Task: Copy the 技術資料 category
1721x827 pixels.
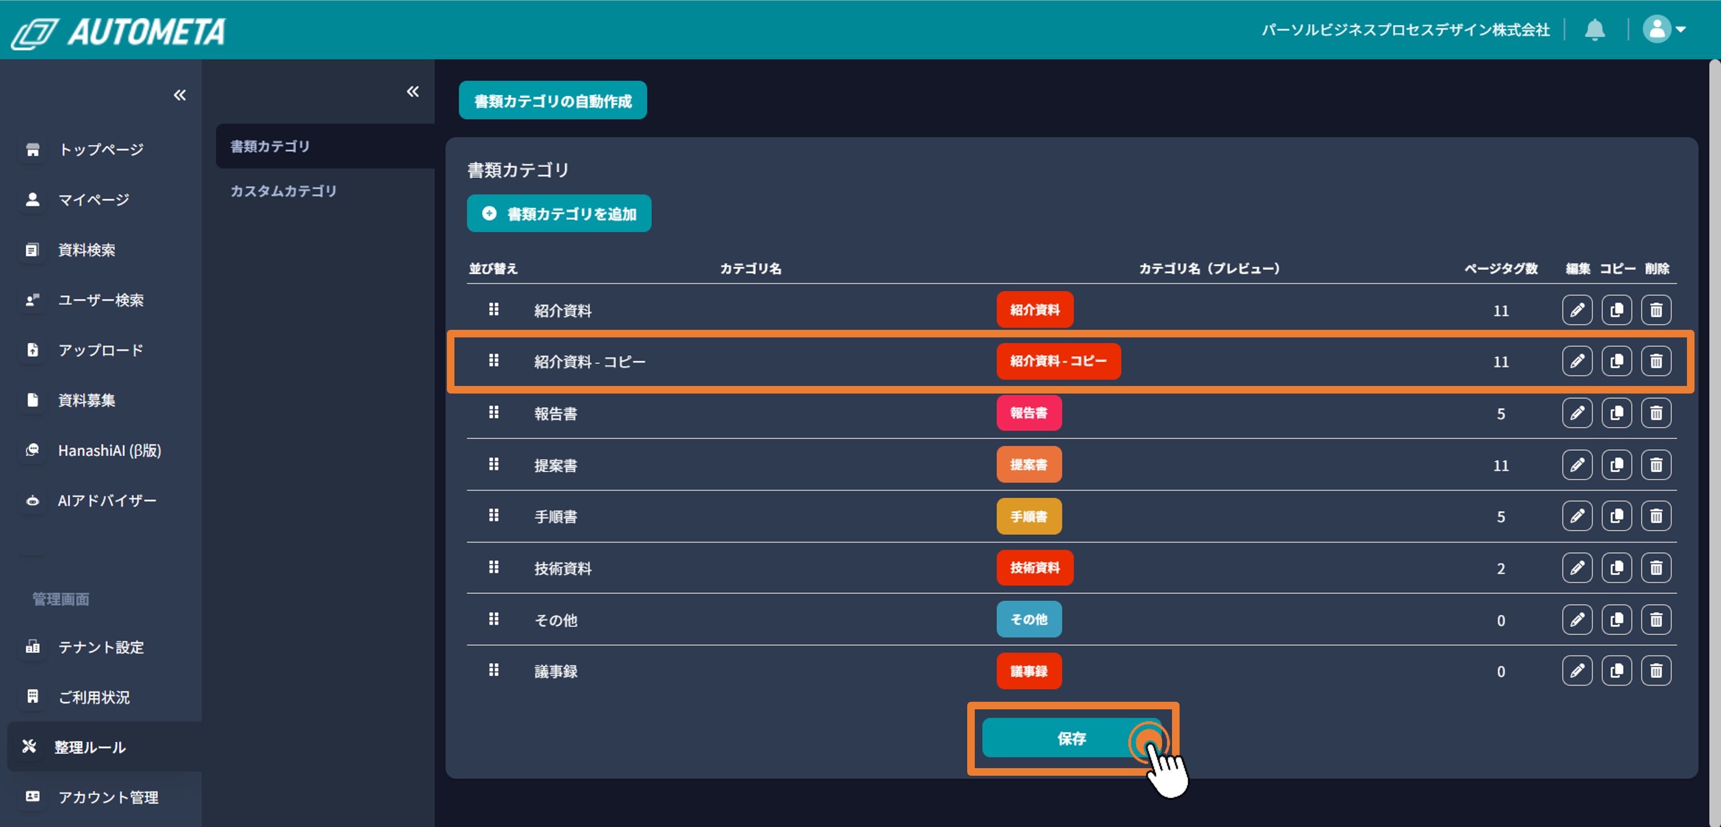Action: 1616,568
